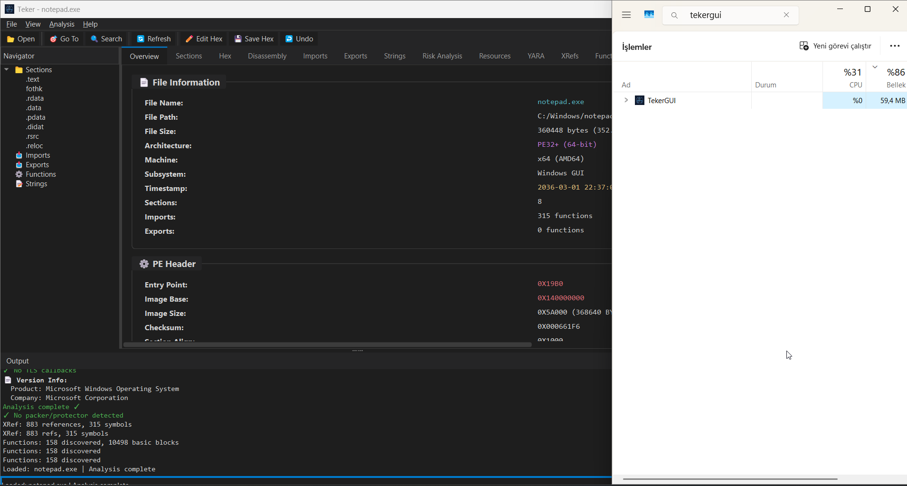Open the Analysis menu

point(61,24)
